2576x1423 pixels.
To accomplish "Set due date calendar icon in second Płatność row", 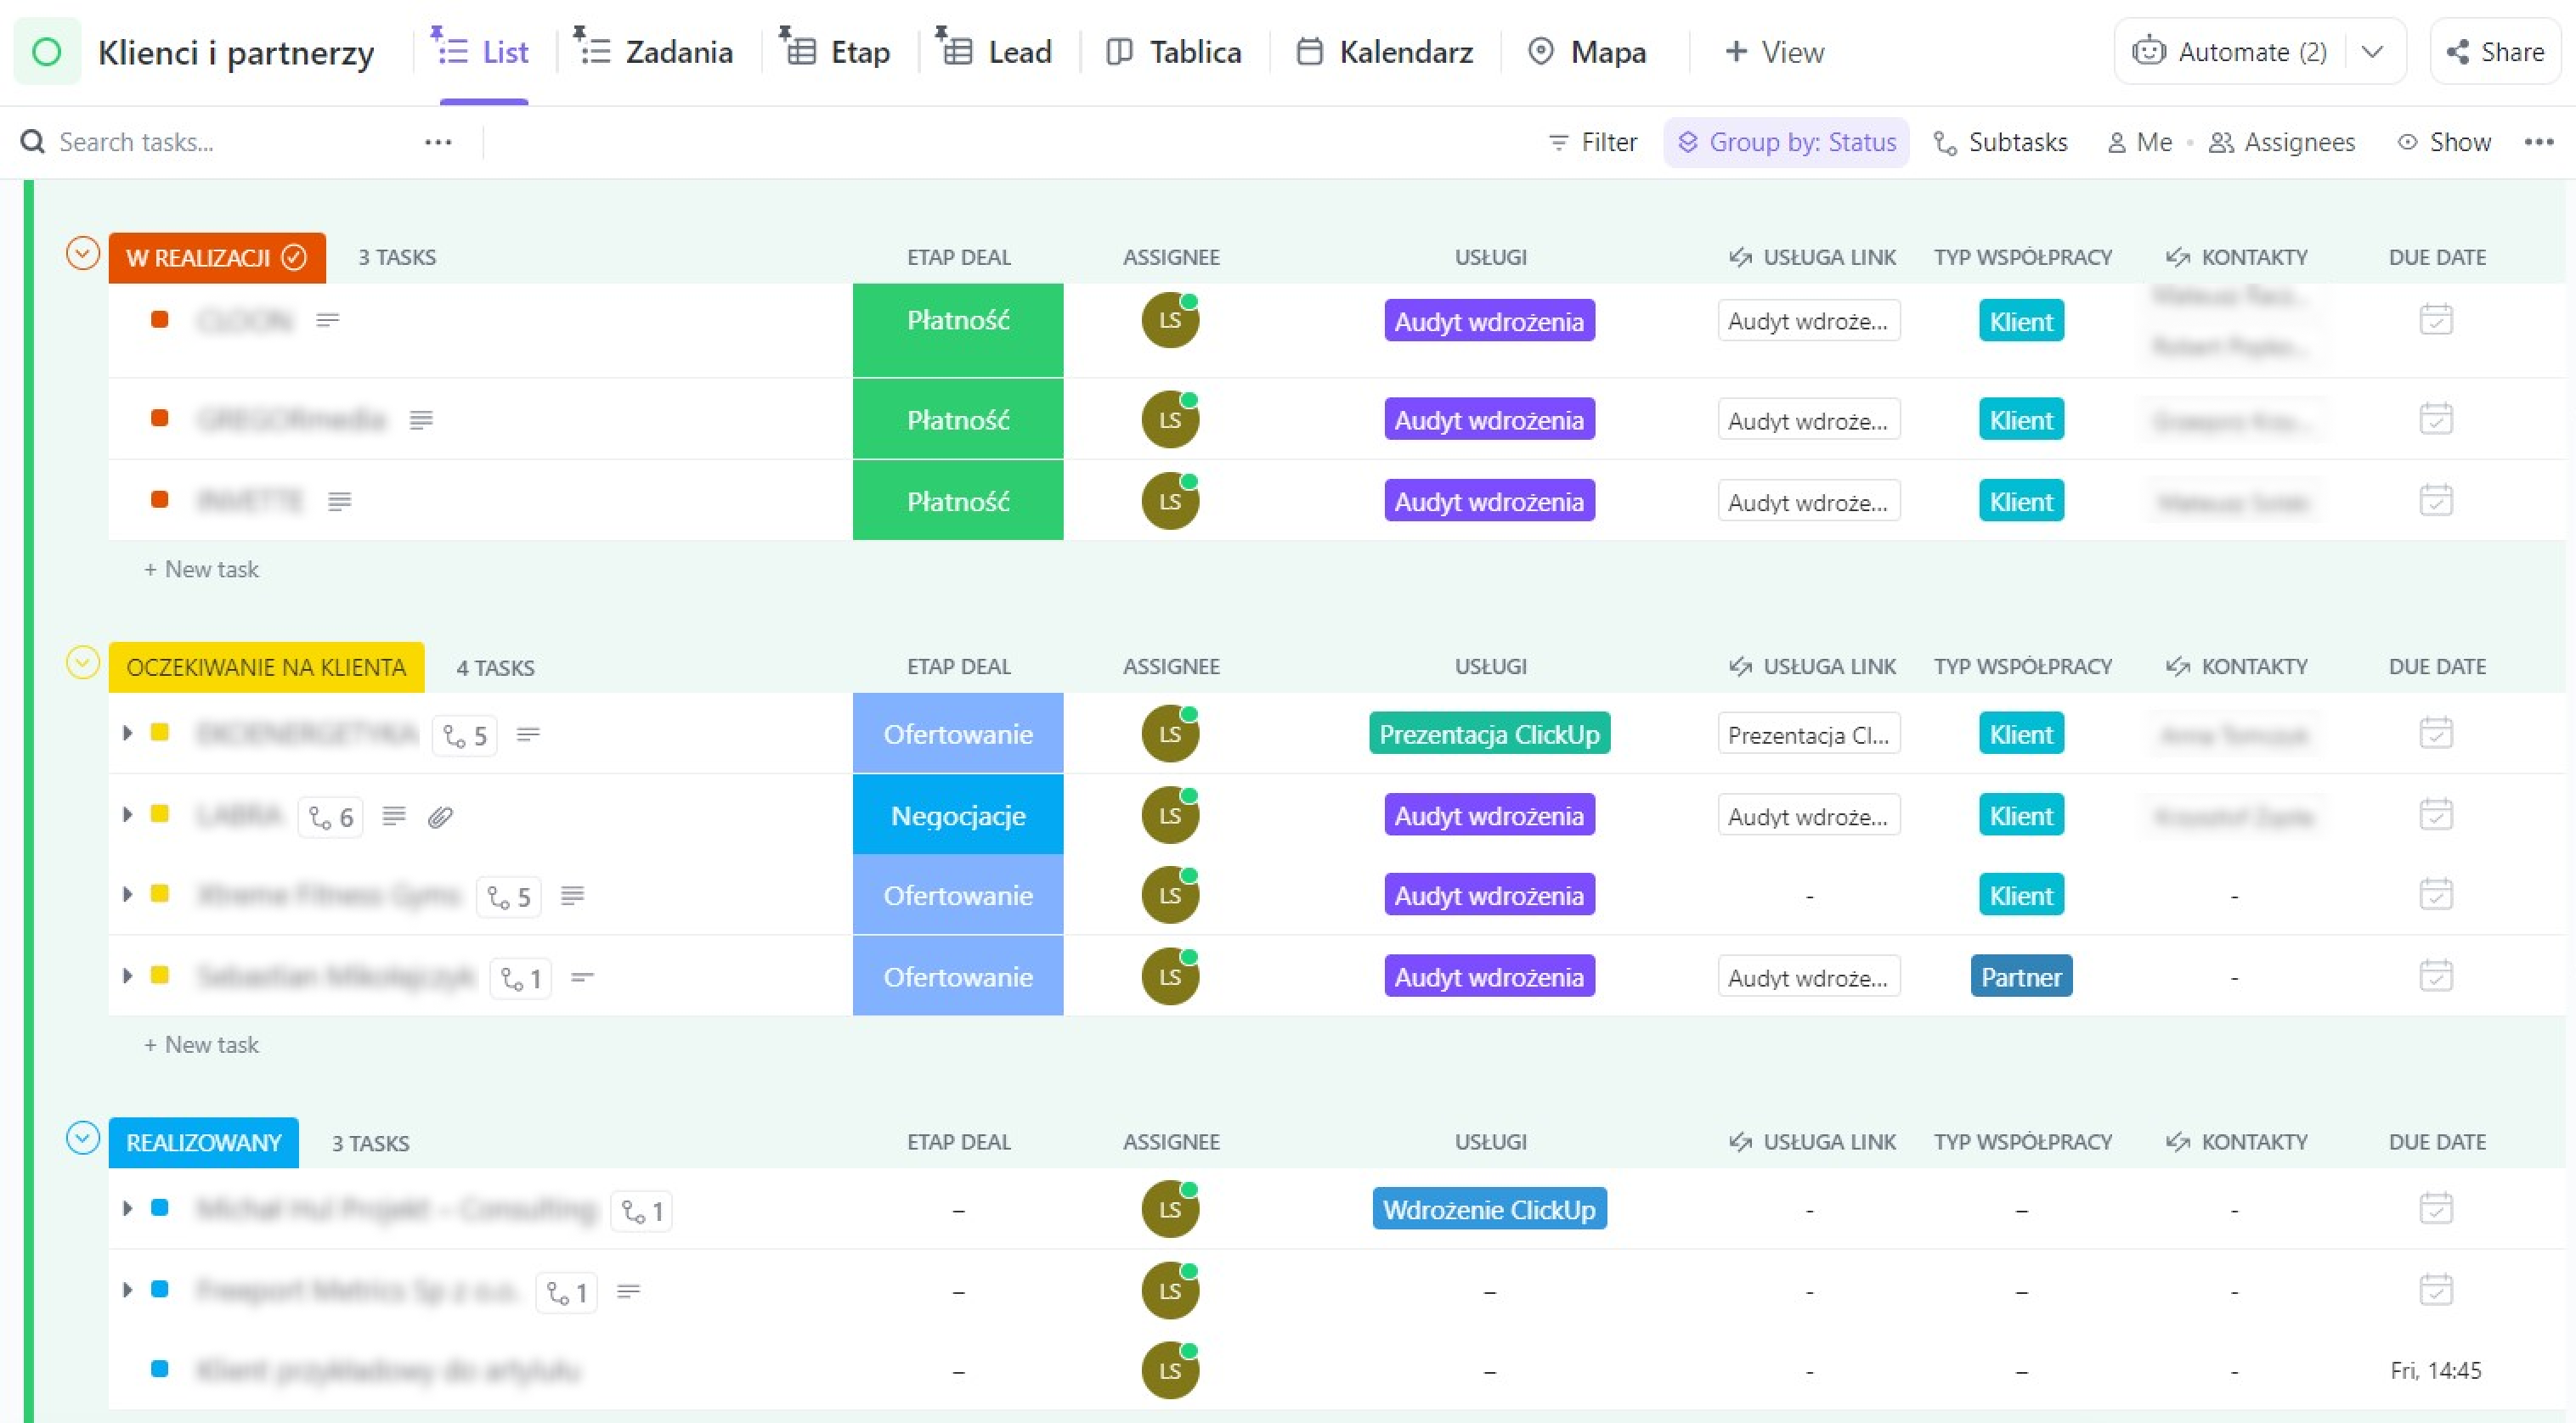I will click(2436, 419).
